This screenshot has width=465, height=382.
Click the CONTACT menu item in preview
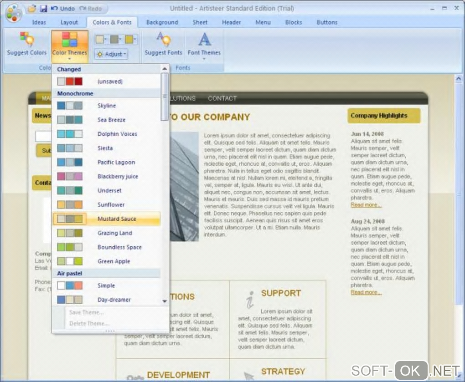click(222, 98)
